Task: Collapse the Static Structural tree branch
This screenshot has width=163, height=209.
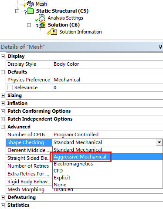Action: (x=17, y=11)
